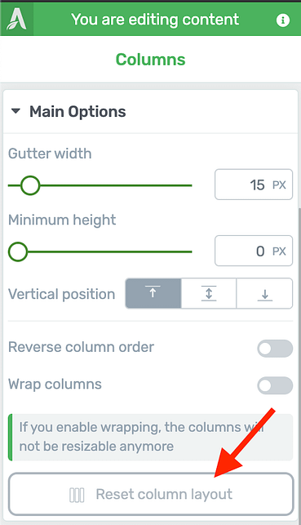
Task: Click the Main Options section title
Action: pyautogui.click(x=77, y=112)
